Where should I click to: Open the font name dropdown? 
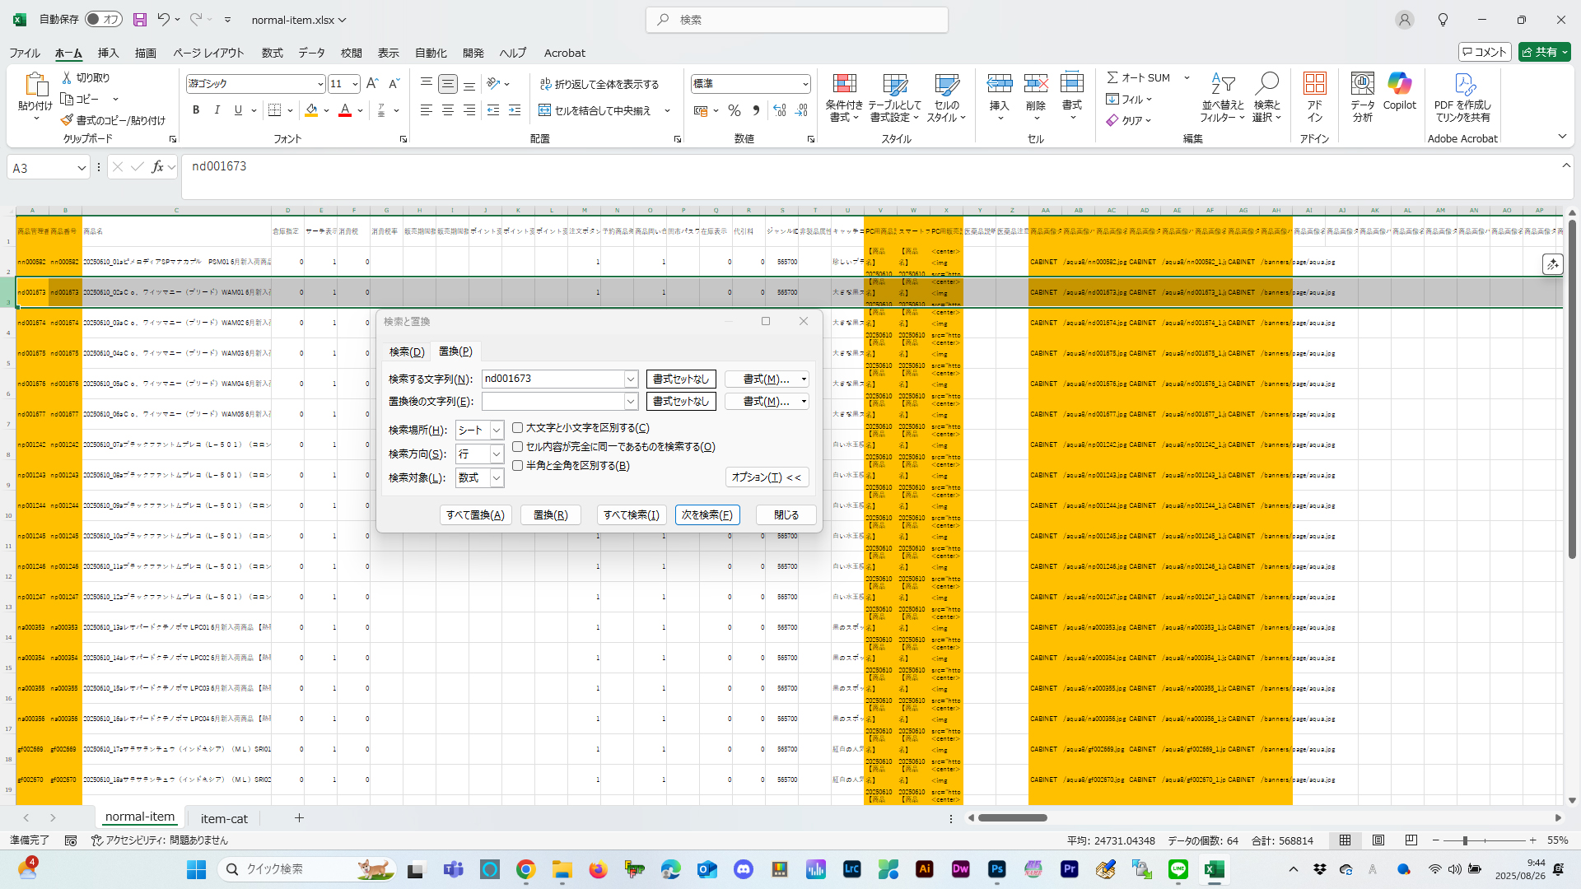(320, 84)
